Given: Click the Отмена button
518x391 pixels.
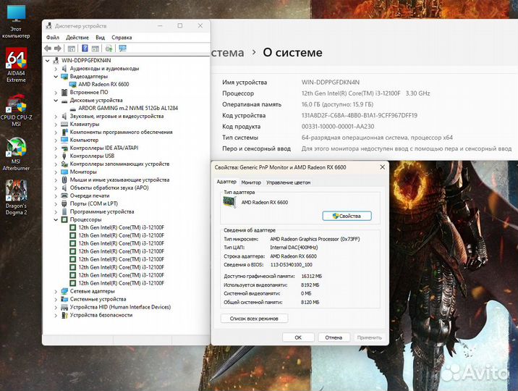Looking at the screenshot, I should [x=334, y=337].
